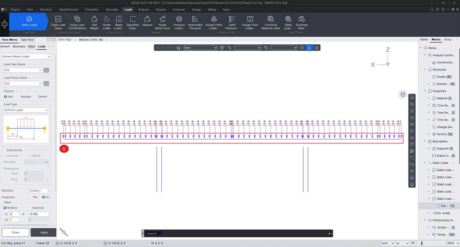
Task: Select Self Weight load tool
Action: click(x=94, y=23)
